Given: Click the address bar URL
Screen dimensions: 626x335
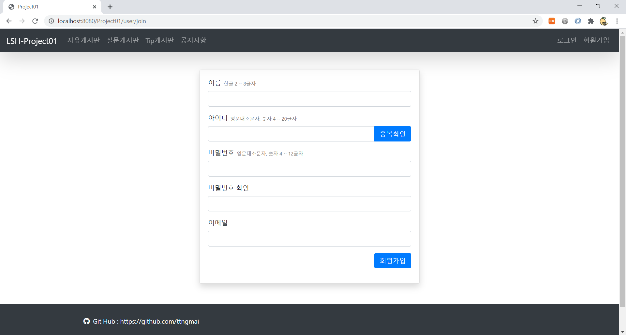Looking at the screenshot, I should 102,21.
